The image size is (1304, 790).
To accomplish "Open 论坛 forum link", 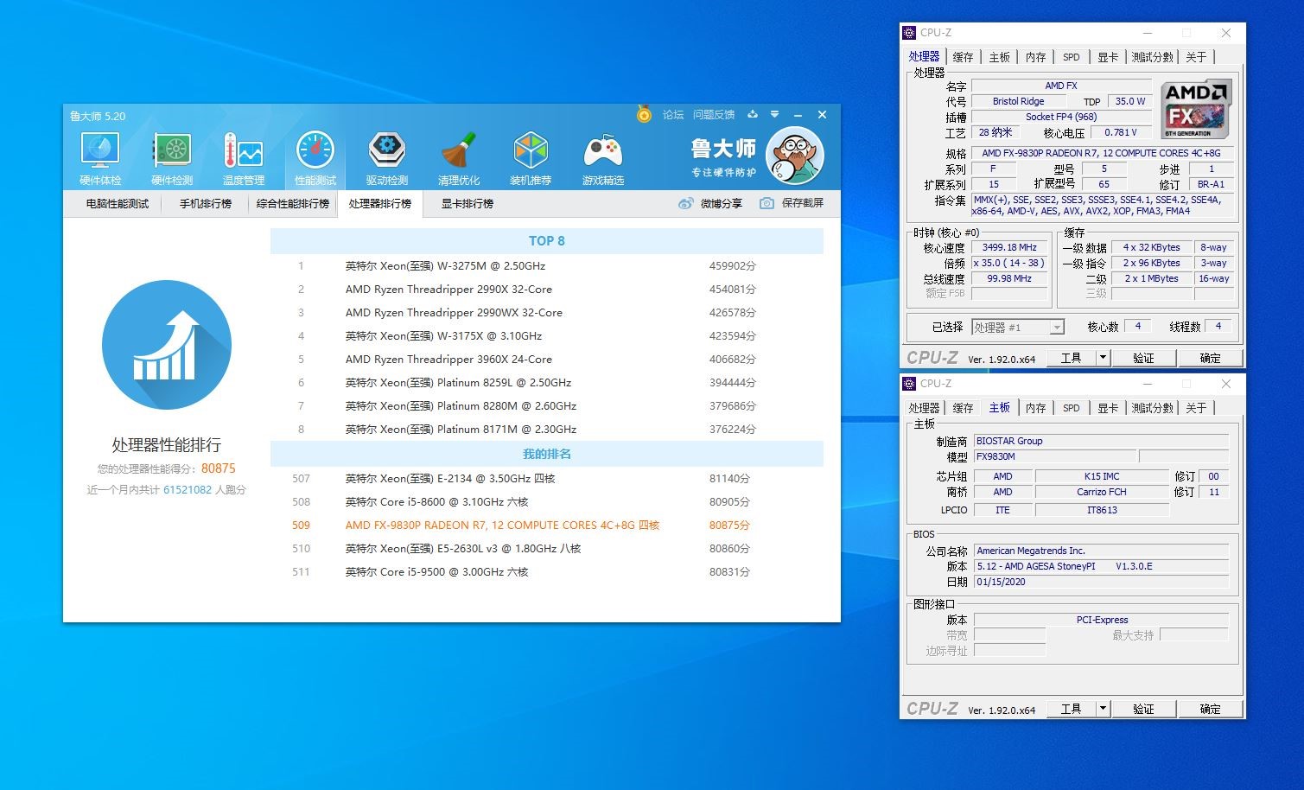I will click(x=673, y=114).
